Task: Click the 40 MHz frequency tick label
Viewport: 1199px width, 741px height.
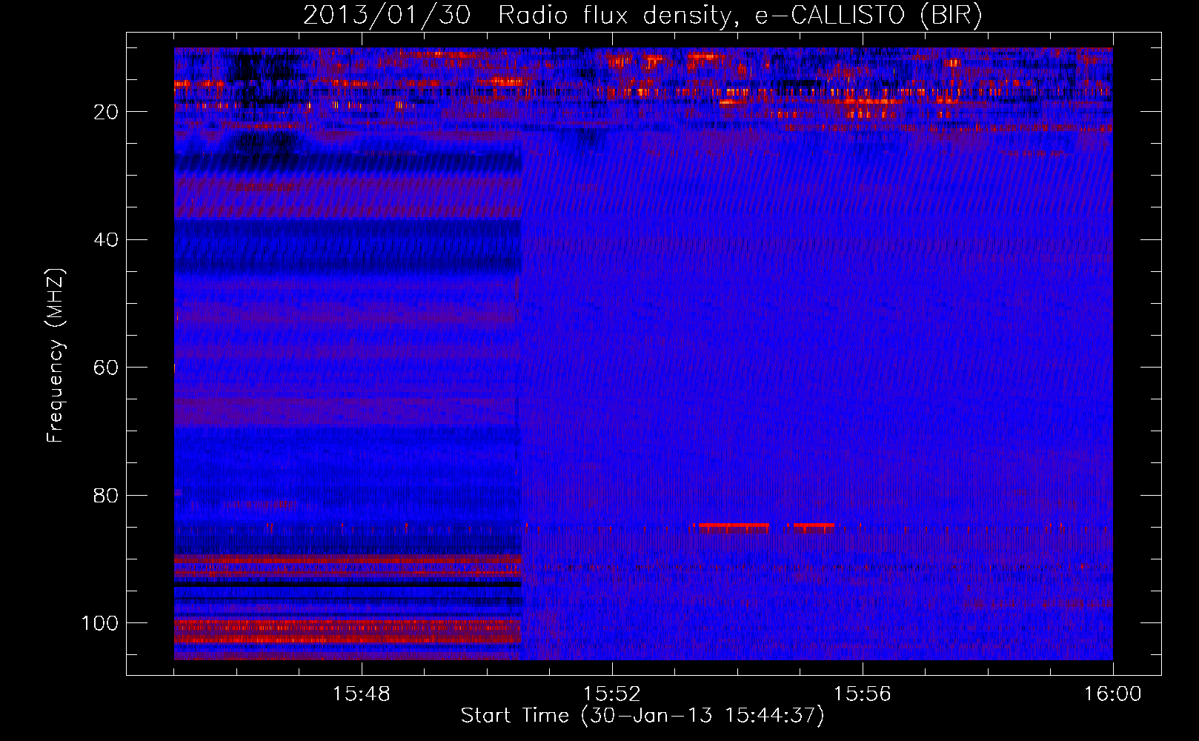Action: (x=106, y=240)
